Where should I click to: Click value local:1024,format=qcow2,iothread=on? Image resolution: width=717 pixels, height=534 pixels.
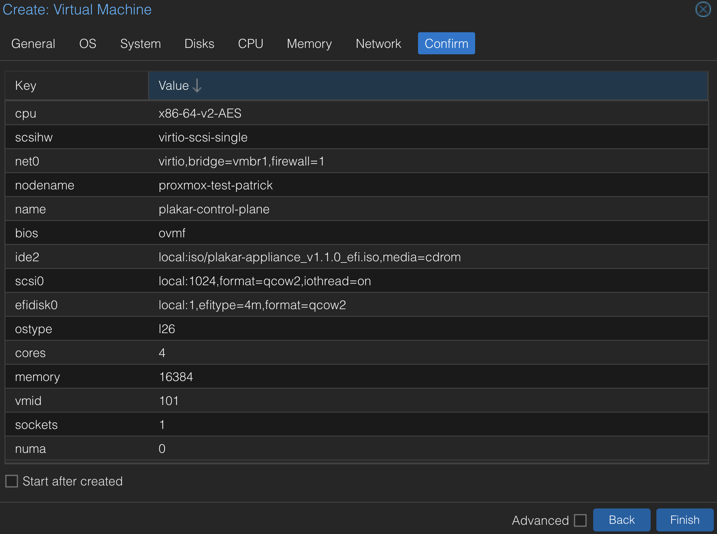(265, 281)
